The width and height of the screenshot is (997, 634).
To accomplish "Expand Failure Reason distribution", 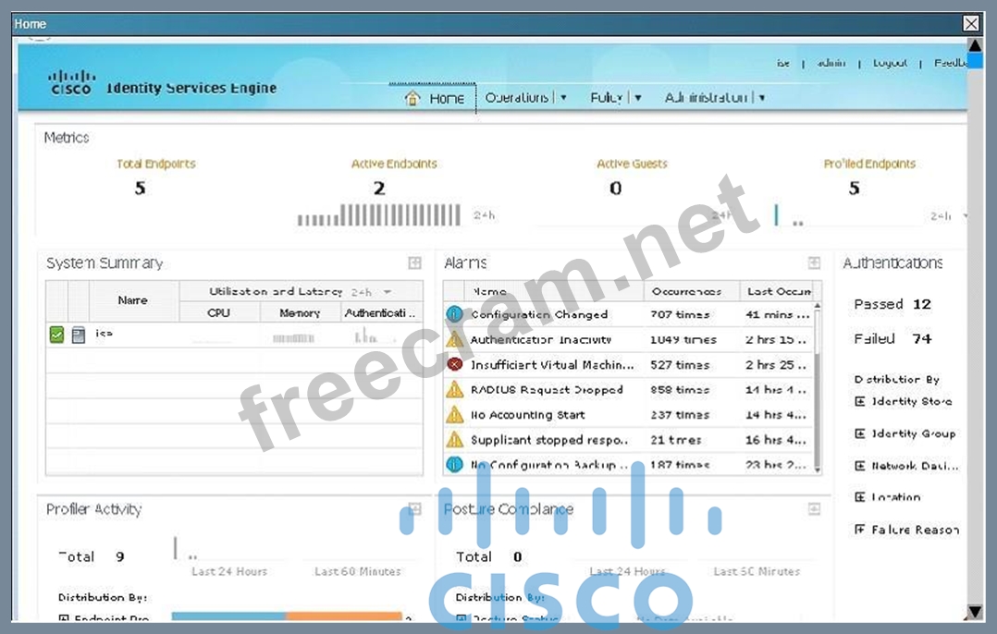I will click(860, 530).
